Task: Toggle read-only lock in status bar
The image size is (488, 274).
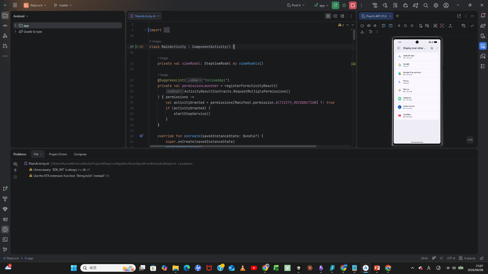Action: [x=482, y=258]
